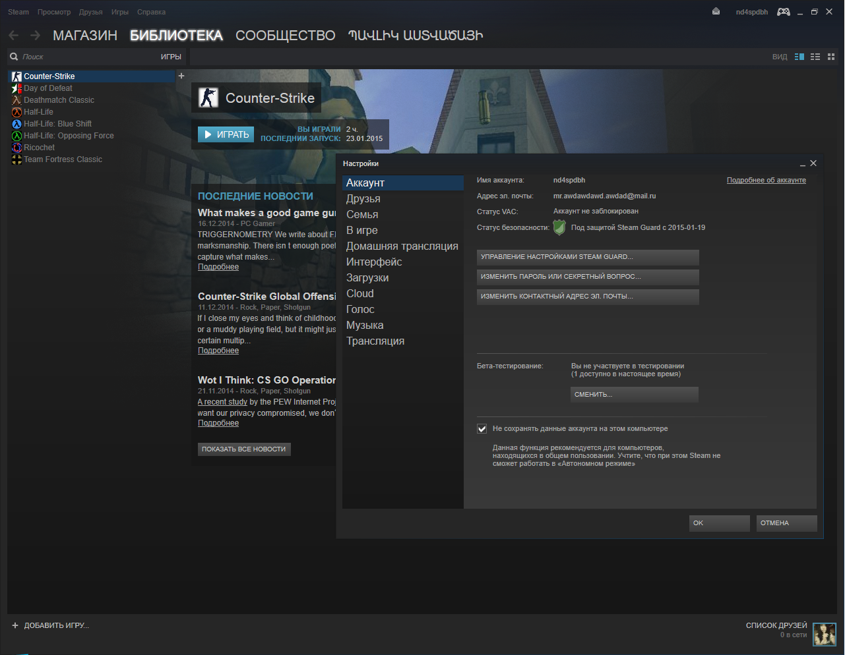Select Загрузки settings category
The height and width of the screenshot is (655, 845).
pyautogui.click(x=403, y=277)
